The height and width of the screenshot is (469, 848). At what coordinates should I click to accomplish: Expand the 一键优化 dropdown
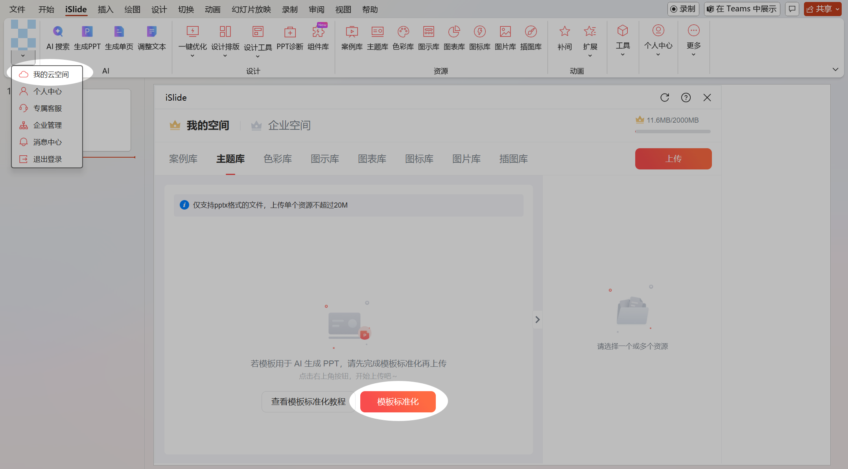point(192,56)
